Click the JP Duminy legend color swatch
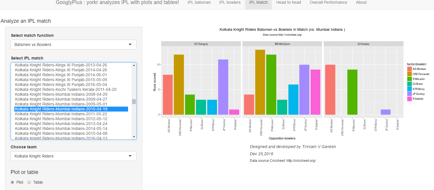434x190 pixels. [410, 94]
